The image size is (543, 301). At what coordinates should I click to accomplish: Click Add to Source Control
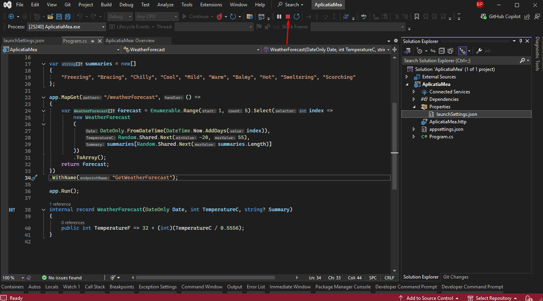click(429, 298)
